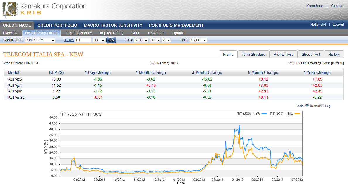Open the PORTFOLIO MANAGEMENT main tab
The height and width of the screenshot is (187, 348).
tap(176, 25)
